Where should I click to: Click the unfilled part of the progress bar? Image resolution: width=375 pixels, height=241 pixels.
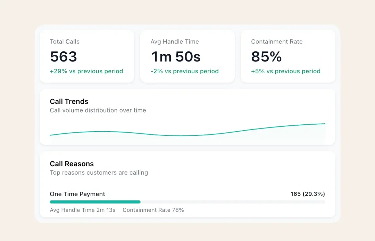[x=233, y=202]
